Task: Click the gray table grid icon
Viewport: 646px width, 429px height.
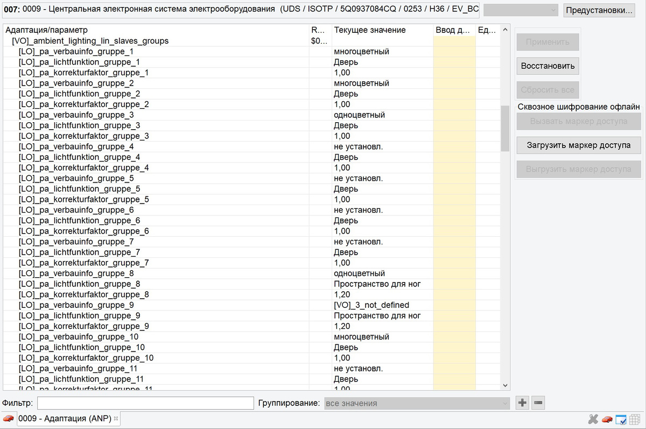Action: (x=635, y=419)
